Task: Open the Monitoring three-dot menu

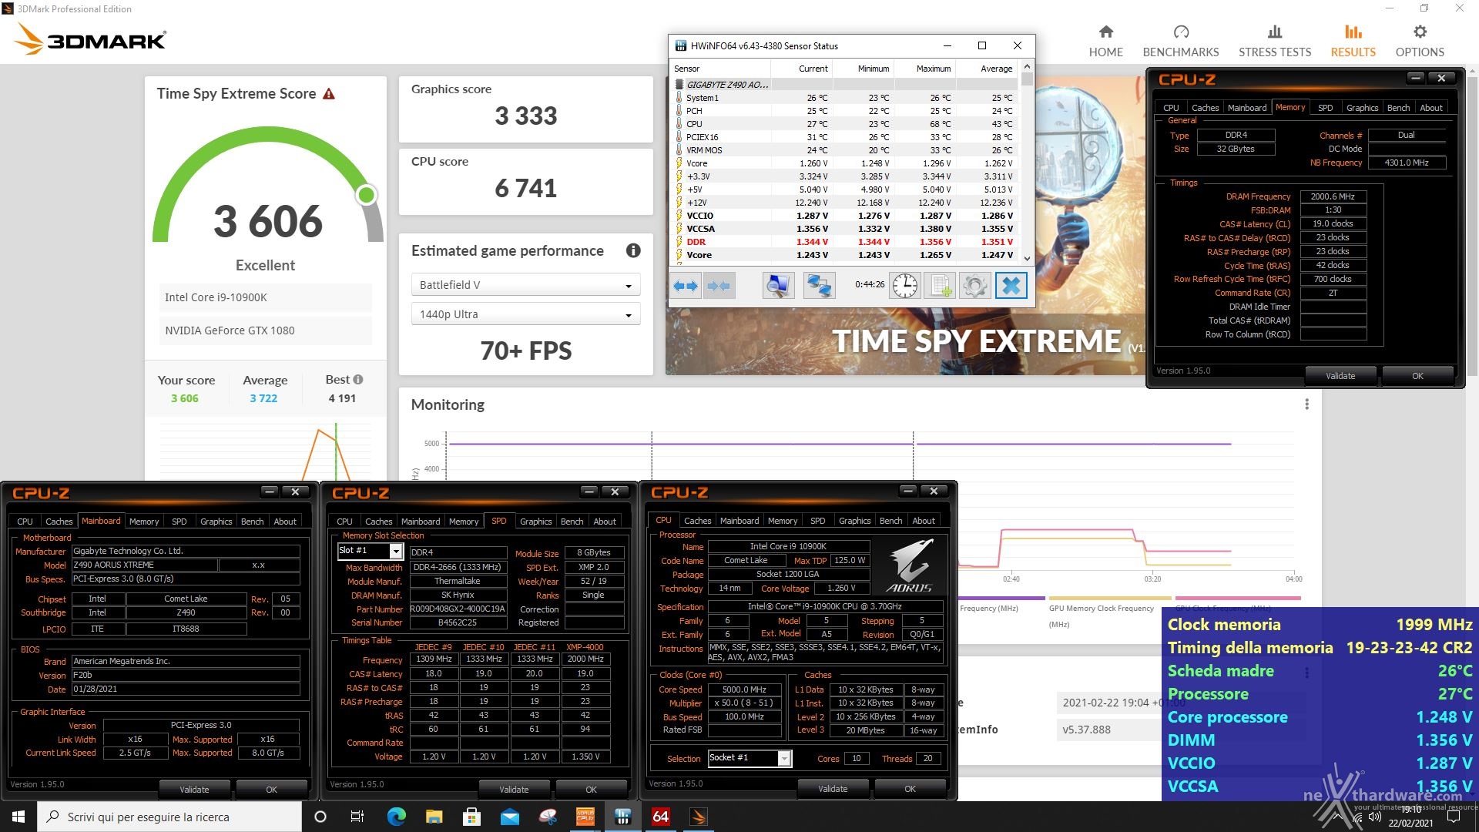Action: pos(1306,404)
